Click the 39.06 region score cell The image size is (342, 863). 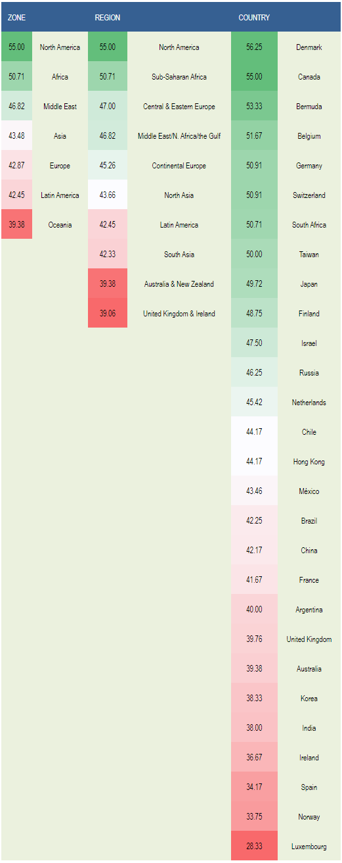(108, 314)
